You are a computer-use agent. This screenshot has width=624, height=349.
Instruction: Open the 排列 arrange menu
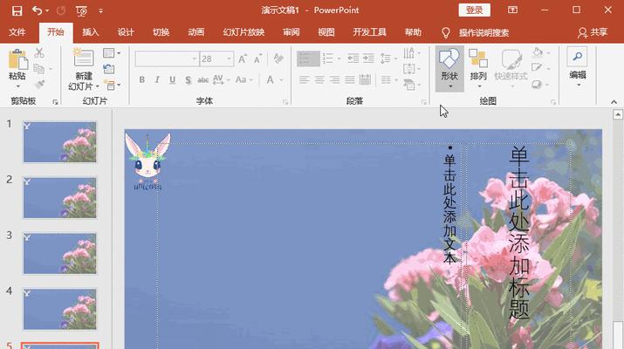coord(478,69)
